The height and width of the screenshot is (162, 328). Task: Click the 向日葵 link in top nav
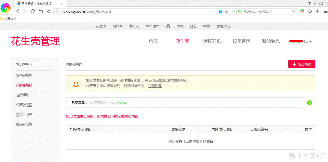[x=118, y=26]
